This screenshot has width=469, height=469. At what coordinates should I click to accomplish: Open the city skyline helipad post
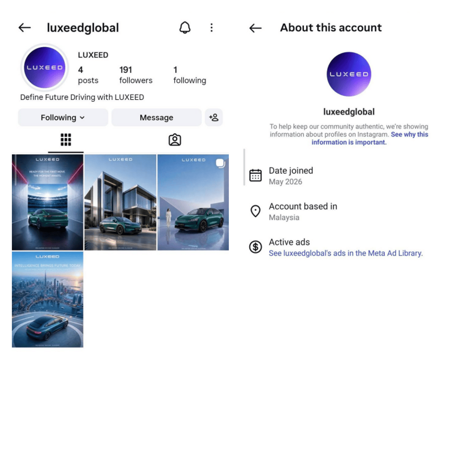(48, 300)
